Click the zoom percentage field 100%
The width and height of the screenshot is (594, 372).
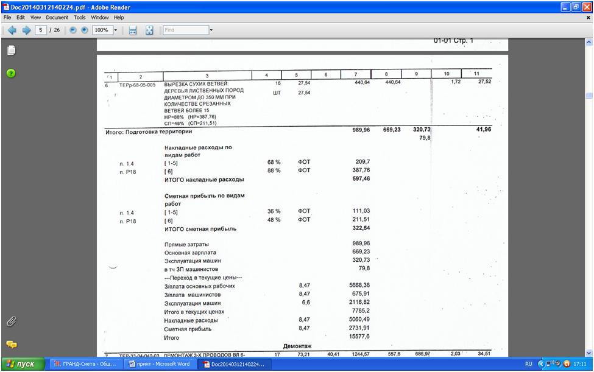point(102,30)
